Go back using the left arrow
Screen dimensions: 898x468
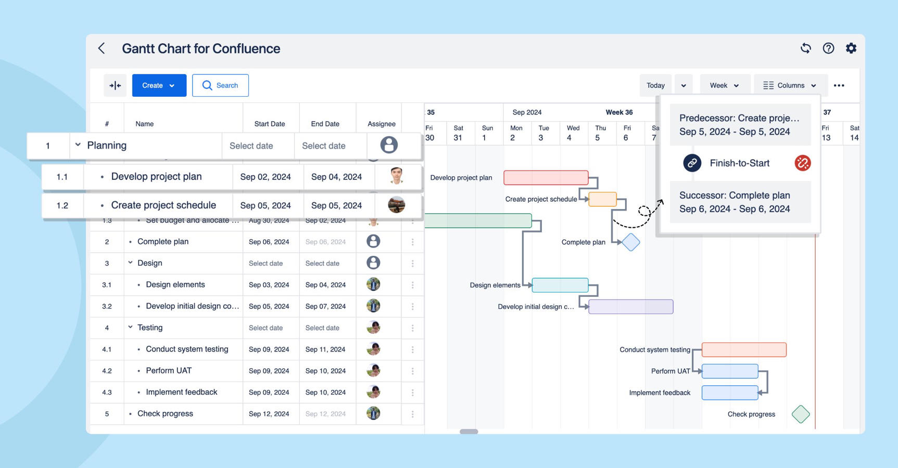coord(102,48)
